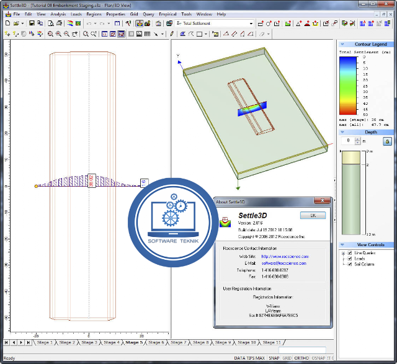
Task: Click the red triangle load shape icon
Action: coord(299,24)
